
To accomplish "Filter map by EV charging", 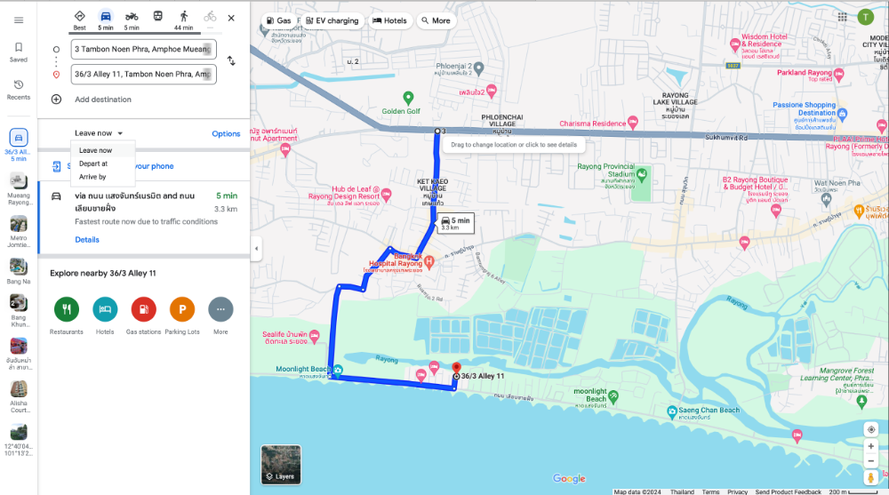I will (332, 20).
